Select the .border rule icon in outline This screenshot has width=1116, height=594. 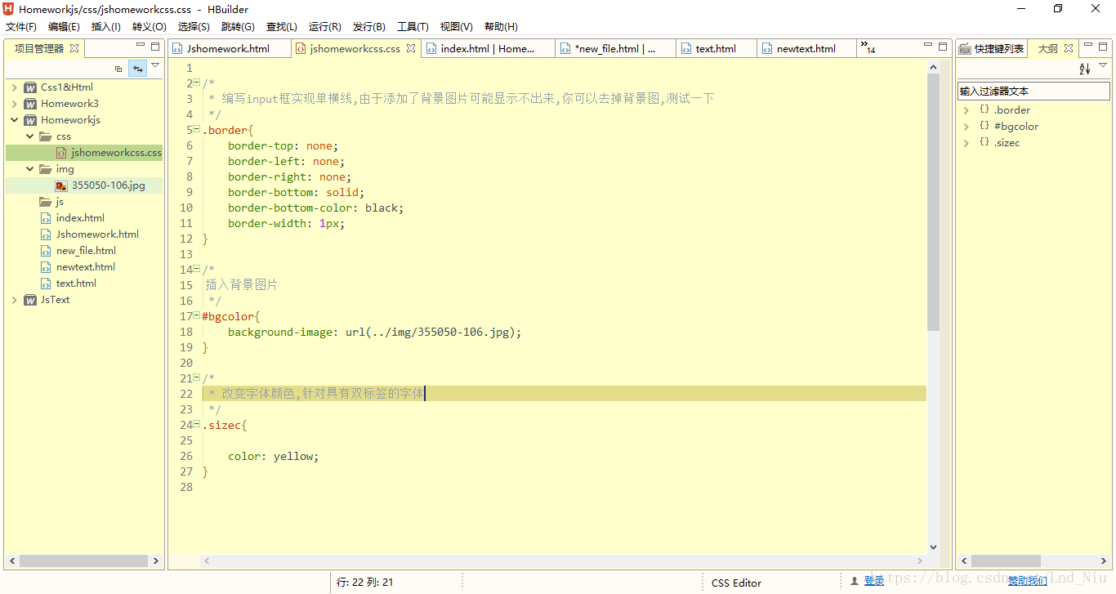point(984,109)
